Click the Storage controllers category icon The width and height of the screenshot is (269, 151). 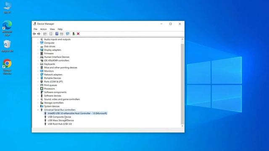click(x=42, y=103)
